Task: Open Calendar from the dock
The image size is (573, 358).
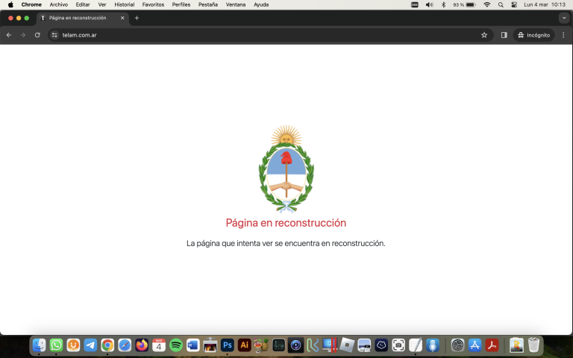Action: coord(159,345)
